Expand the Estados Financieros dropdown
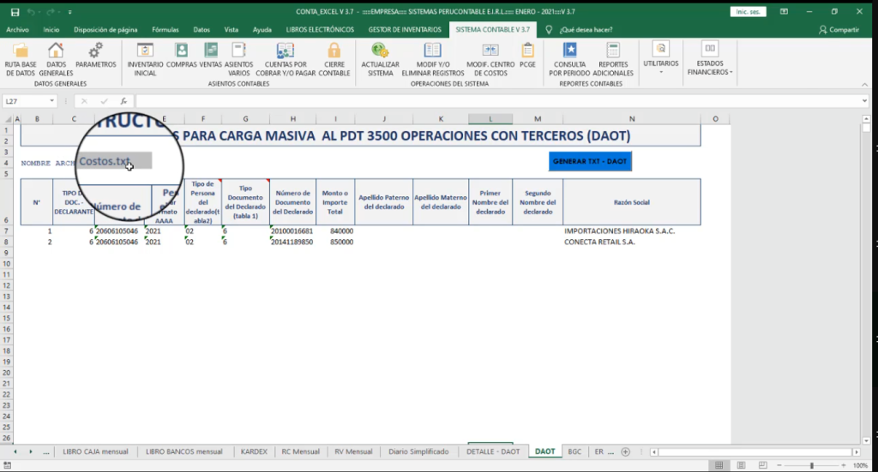The image size is (878, 472). point(710,59)
